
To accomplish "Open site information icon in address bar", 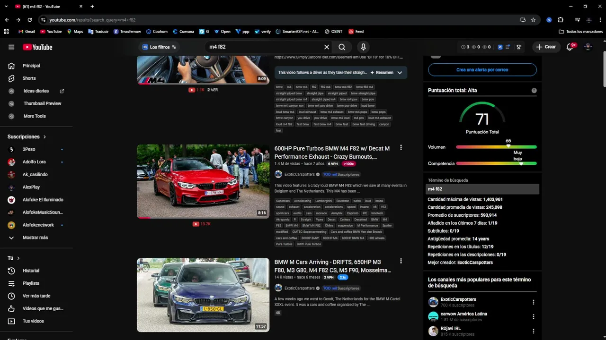I will coord(43,20).
